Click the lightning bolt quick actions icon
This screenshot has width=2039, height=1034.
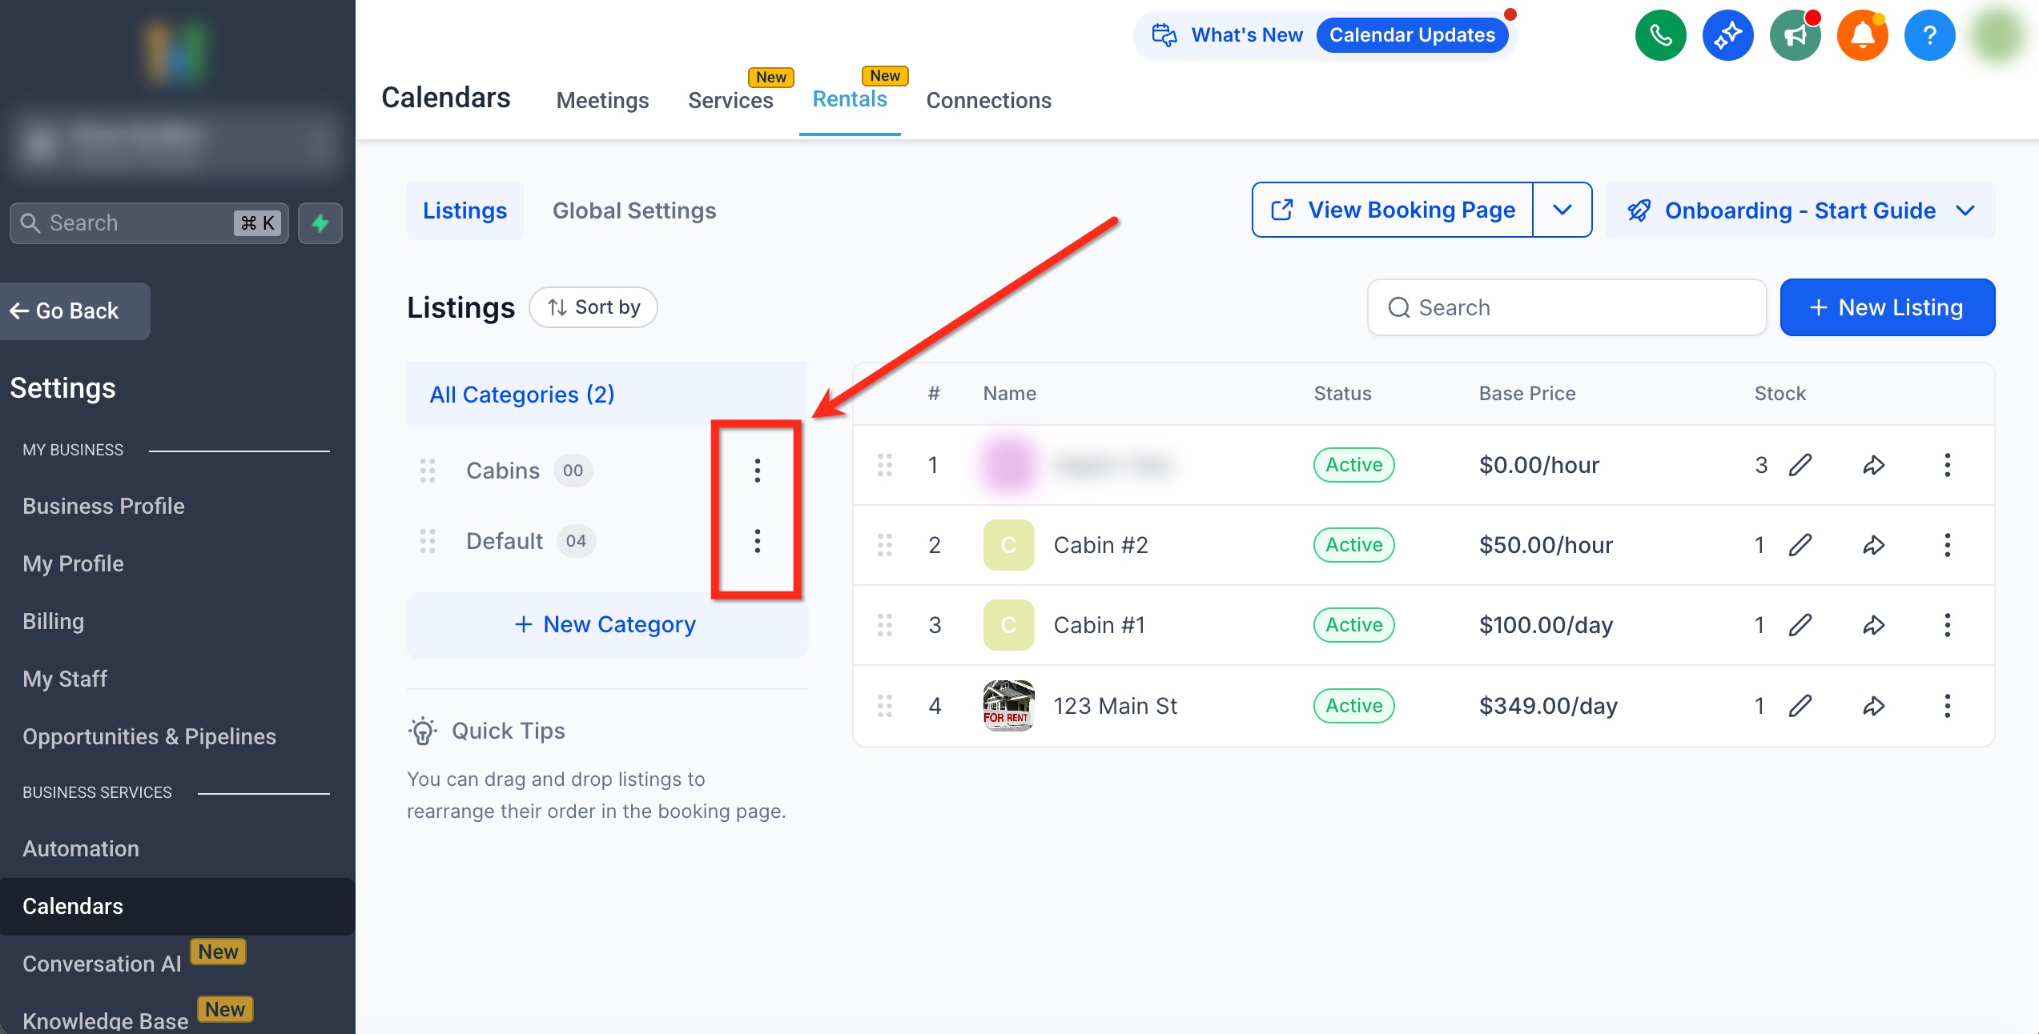pyautogui.click(x=320, y=223)
